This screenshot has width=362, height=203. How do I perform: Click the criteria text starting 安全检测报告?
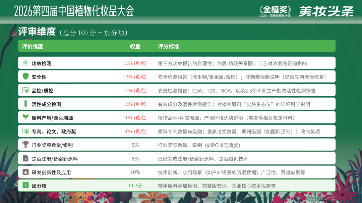(242, 77)
